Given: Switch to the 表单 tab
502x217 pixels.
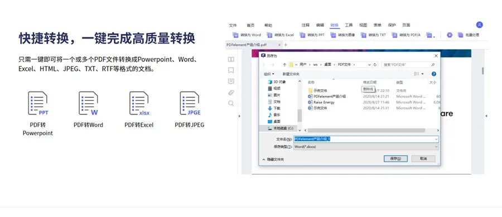Looking at the screenshot, I should tap(378, 25).
